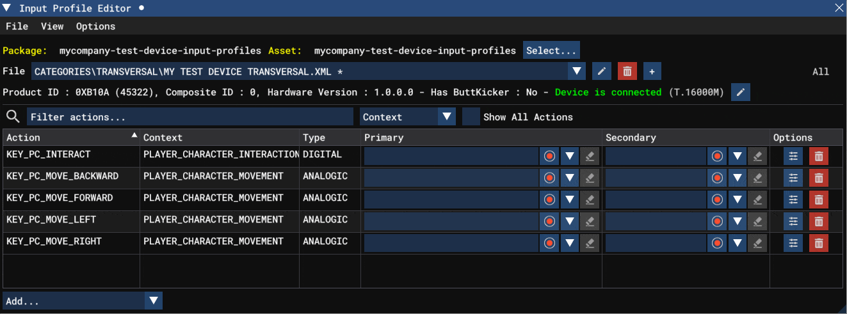The width and height of the screenshot is (847, 314).
Task: Delete the KEY_PC_MOVE_RIGHT action row
Action: point(819,243)
